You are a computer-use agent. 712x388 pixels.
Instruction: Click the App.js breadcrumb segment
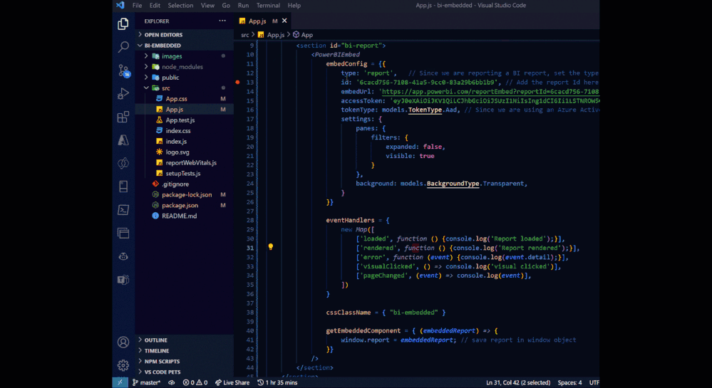point(271,34)
